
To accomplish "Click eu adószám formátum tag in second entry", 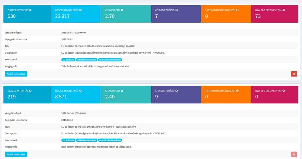I will (110, 140).
